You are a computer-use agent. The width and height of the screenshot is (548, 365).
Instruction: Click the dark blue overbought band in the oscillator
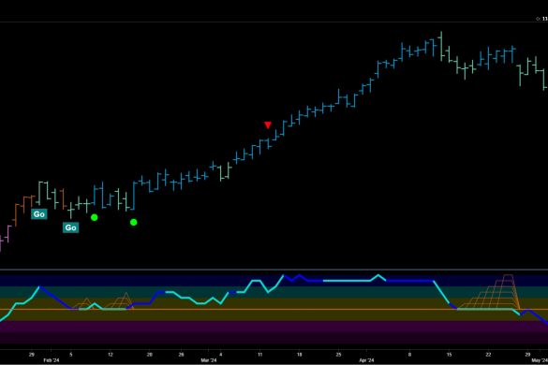coord(274,281)
